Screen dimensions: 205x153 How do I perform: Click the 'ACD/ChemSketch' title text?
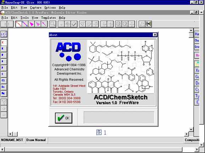(121, 97)
